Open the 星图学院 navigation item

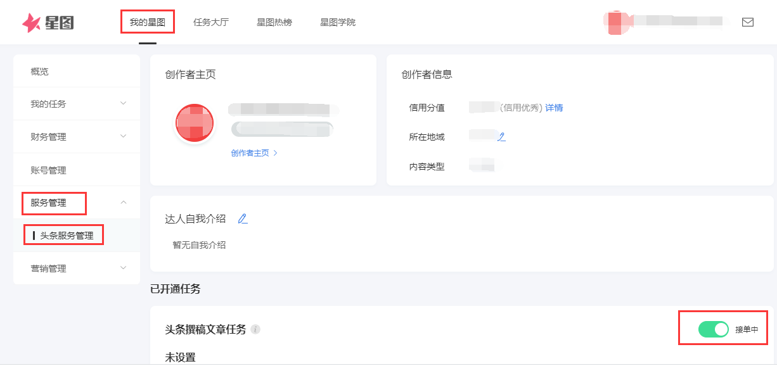pos(337,22)
